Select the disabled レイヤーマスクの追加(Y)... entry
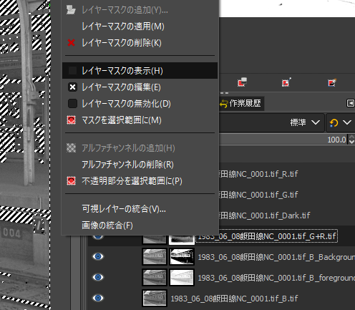This screenshot has width=355, height=310. tap(140, 10)
